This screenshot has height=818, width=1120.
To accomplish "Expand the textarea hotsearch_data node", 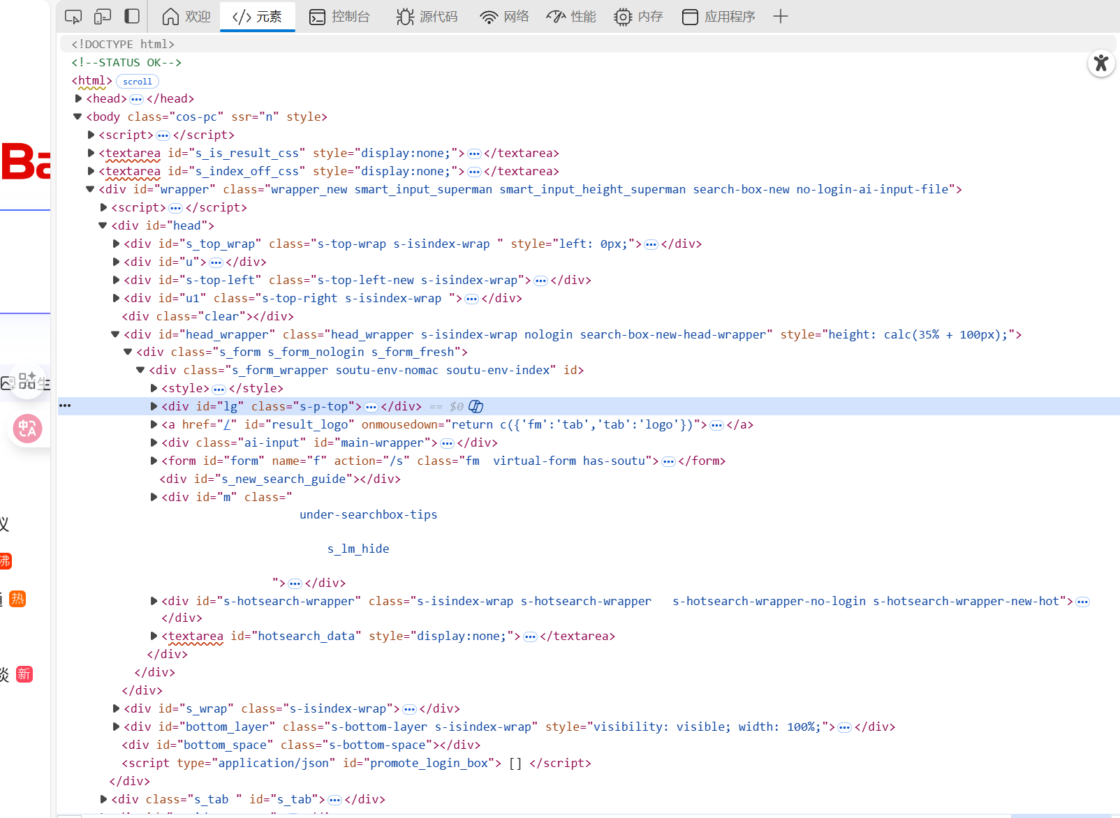I will point(154,637).
